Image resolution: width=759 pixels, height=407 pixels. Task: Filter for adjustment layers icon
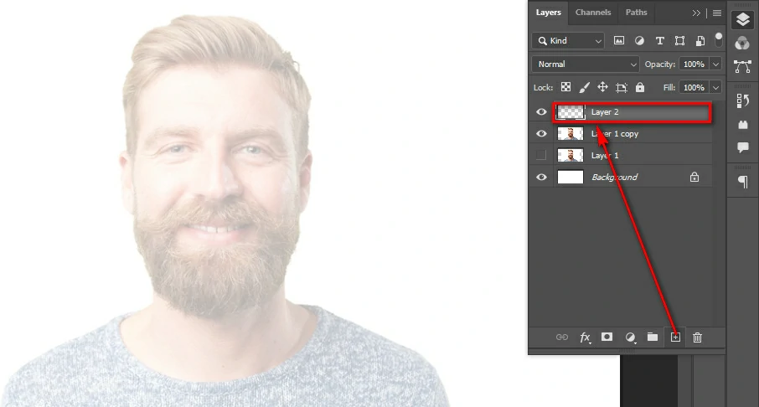[x=639, y=41]
